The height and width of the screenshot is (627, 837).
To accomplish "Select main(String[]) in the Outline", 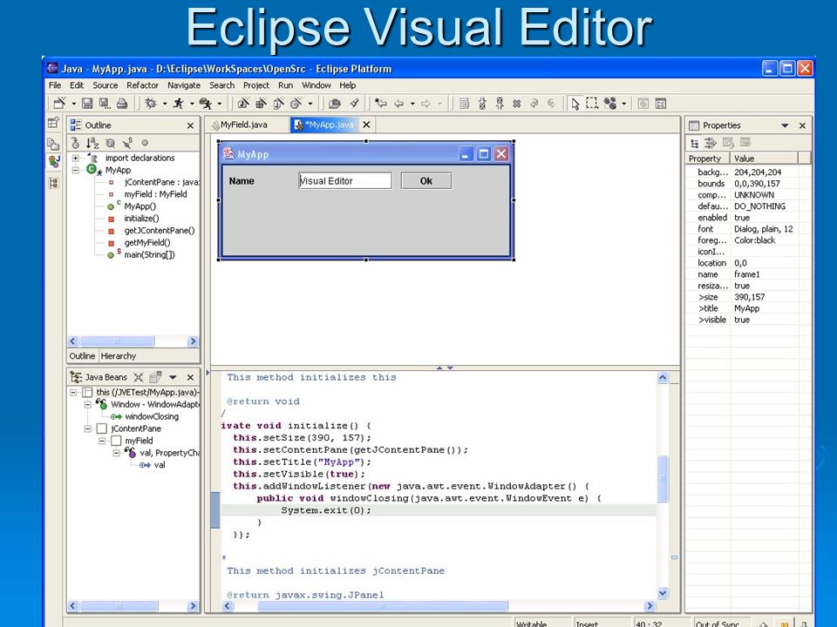I will click(149, 255).
